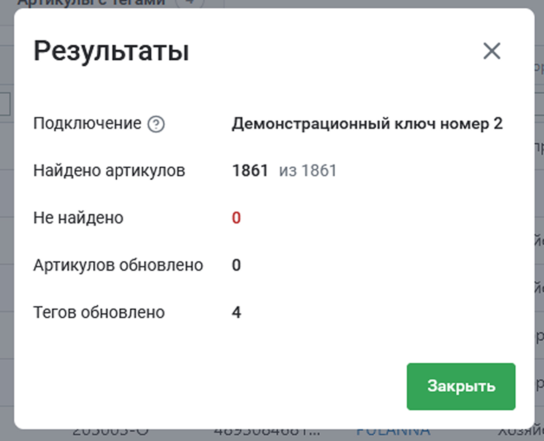Click the green Закрыть button

(461, 386)
